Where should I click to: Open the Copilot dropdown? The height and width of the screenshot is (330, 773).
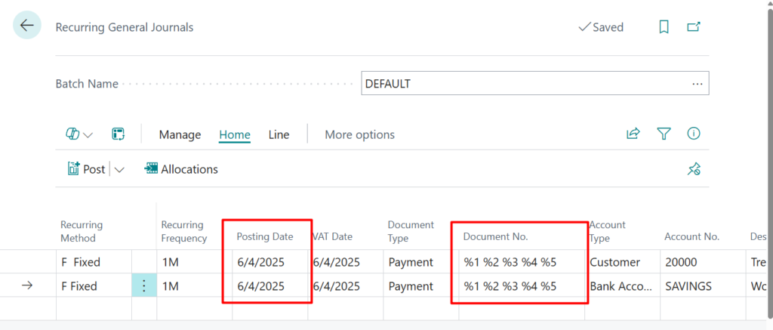click(x=79, y=134)
